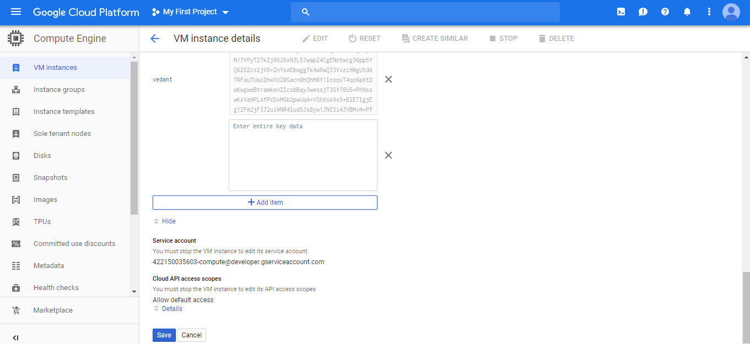
Task: Open Images in the sidebar
Action: (65, 200)
